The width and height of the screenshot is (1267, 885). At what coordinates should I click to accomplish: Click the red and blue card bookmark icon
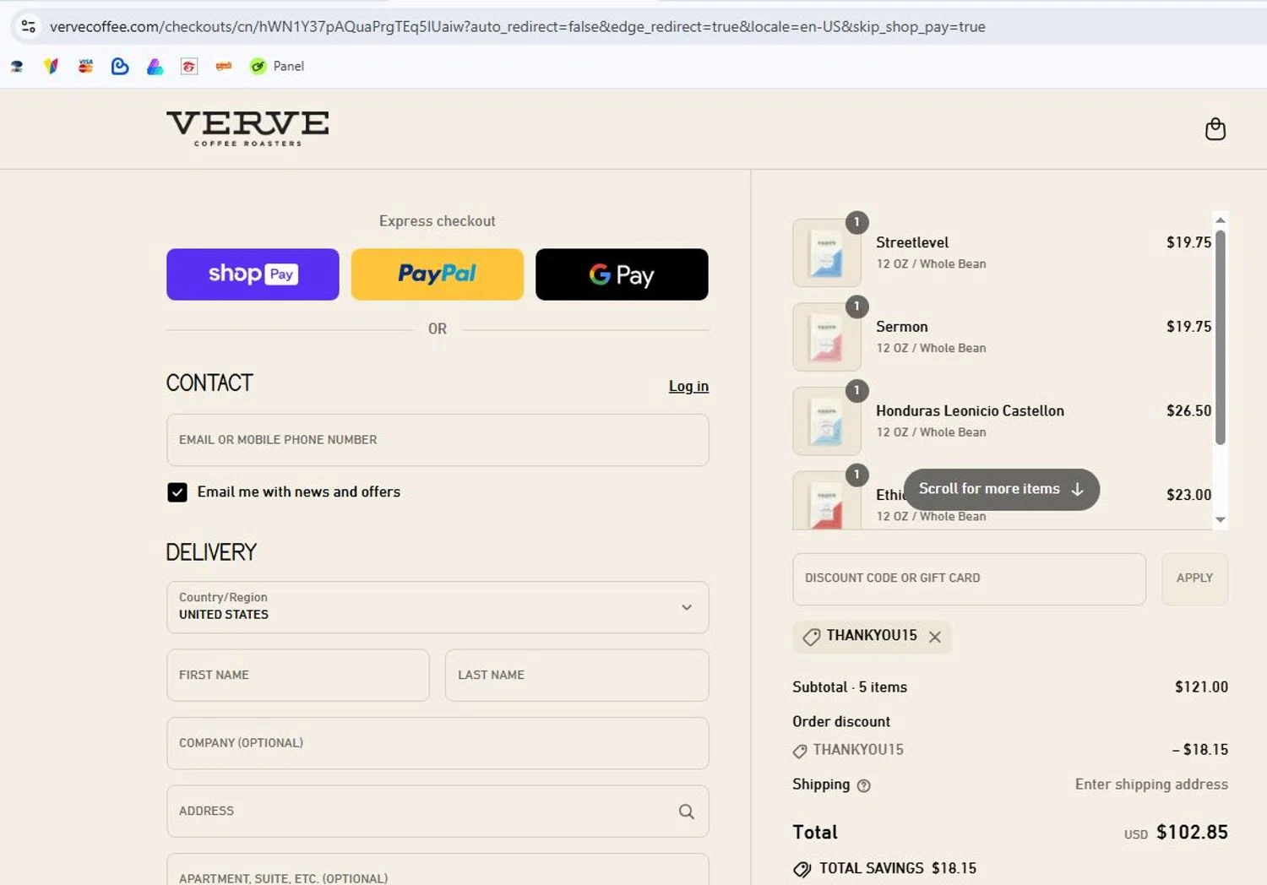point(85,66)
